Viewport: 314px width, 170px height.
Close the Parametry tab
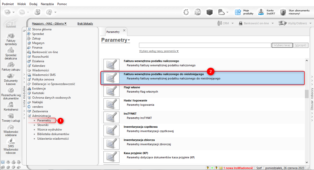124,30
